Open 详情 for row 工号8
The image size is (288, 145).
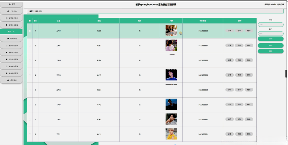pyautogui.click(x=230, y=31)
